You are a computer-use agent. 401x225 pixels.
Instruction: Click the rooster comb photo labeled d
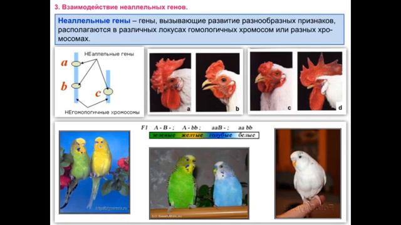[x=320, y=81]
